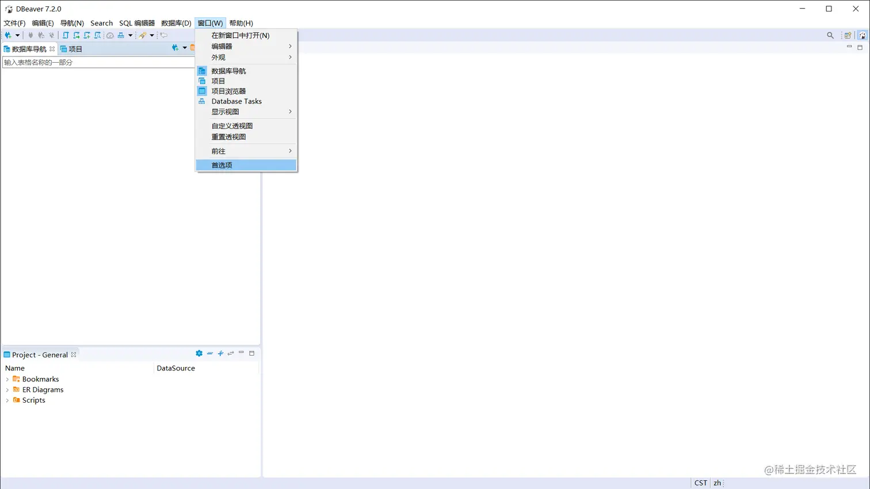The image size is (870, 489).
Task: Click the Invalidate/Reconnect plug icon
Action: (41, 35)
